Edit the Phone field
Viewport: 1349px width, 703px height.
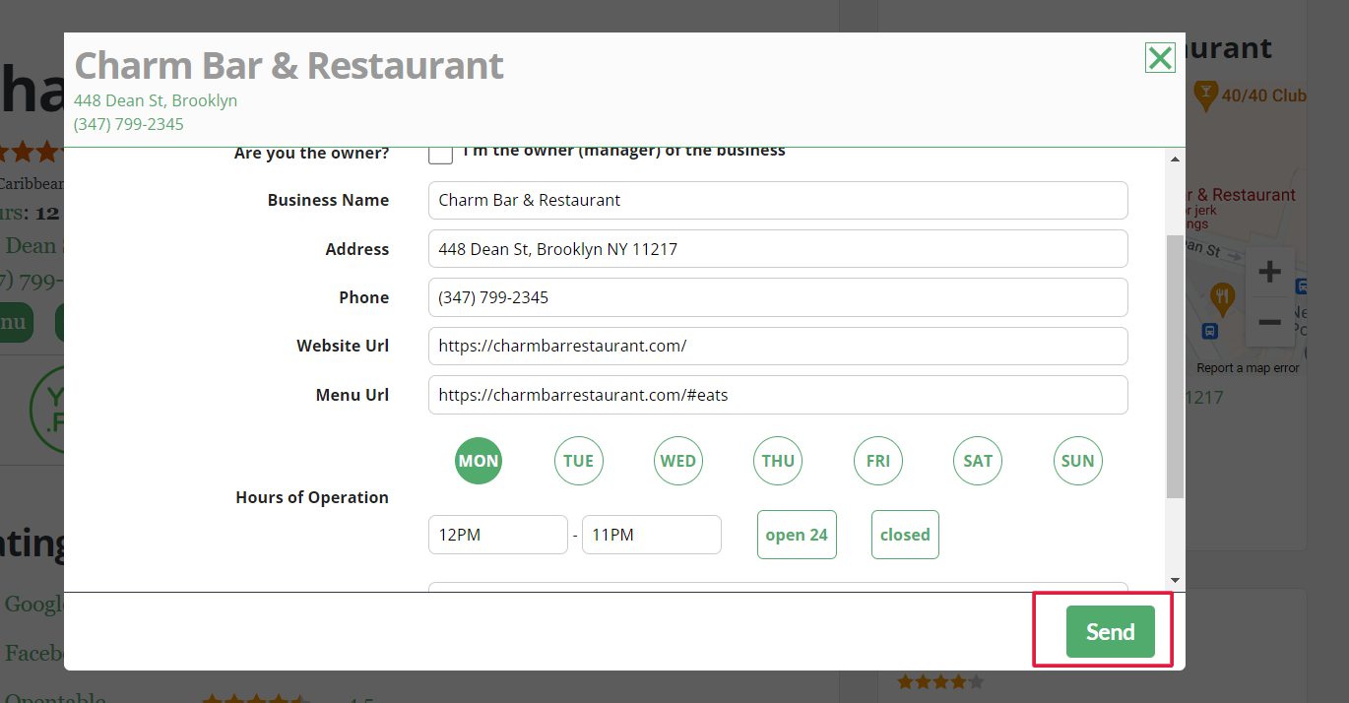point(778,297)
